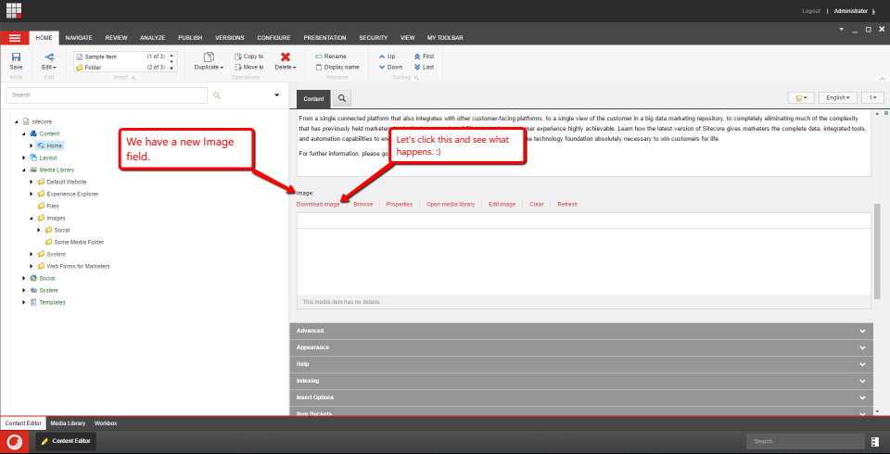Expand the Layout tree node
The width and height of the screenshot is (890, 454).
23,158
